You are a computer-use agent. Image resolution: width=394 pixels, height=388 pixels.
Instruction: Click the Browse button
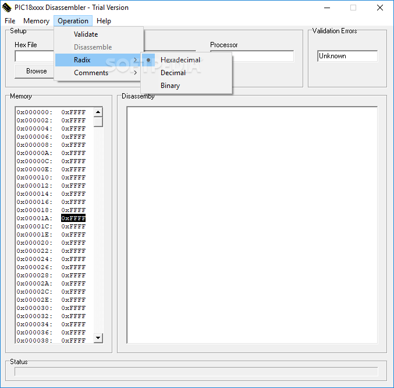coord(34,71)
